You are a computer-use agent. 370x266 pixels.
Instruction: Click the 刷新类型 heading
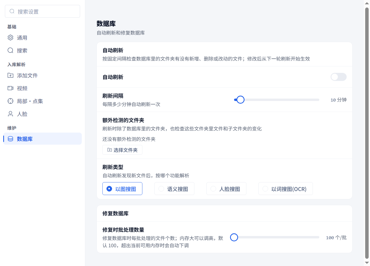click(113, 167)
